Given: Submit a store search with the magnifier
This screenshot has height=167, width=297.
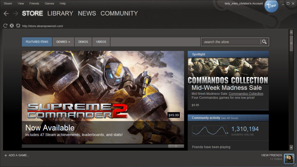Looking at the screenshot, I should click(x=264, y=42).
